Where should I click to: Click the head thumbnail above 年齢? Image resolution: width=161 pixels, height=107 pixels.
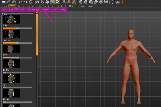click(x=11, y=19)
